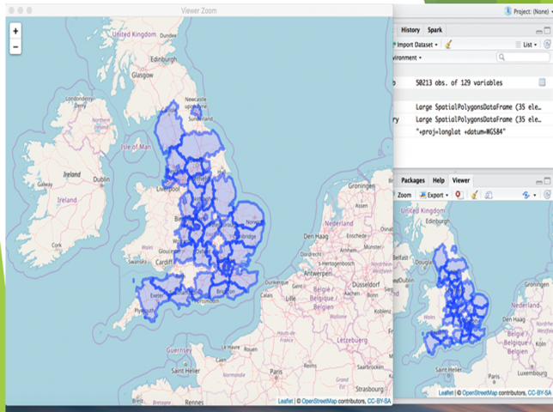Click Den Haag label on large map
This screenshot has height=412, width=553.
316,236
